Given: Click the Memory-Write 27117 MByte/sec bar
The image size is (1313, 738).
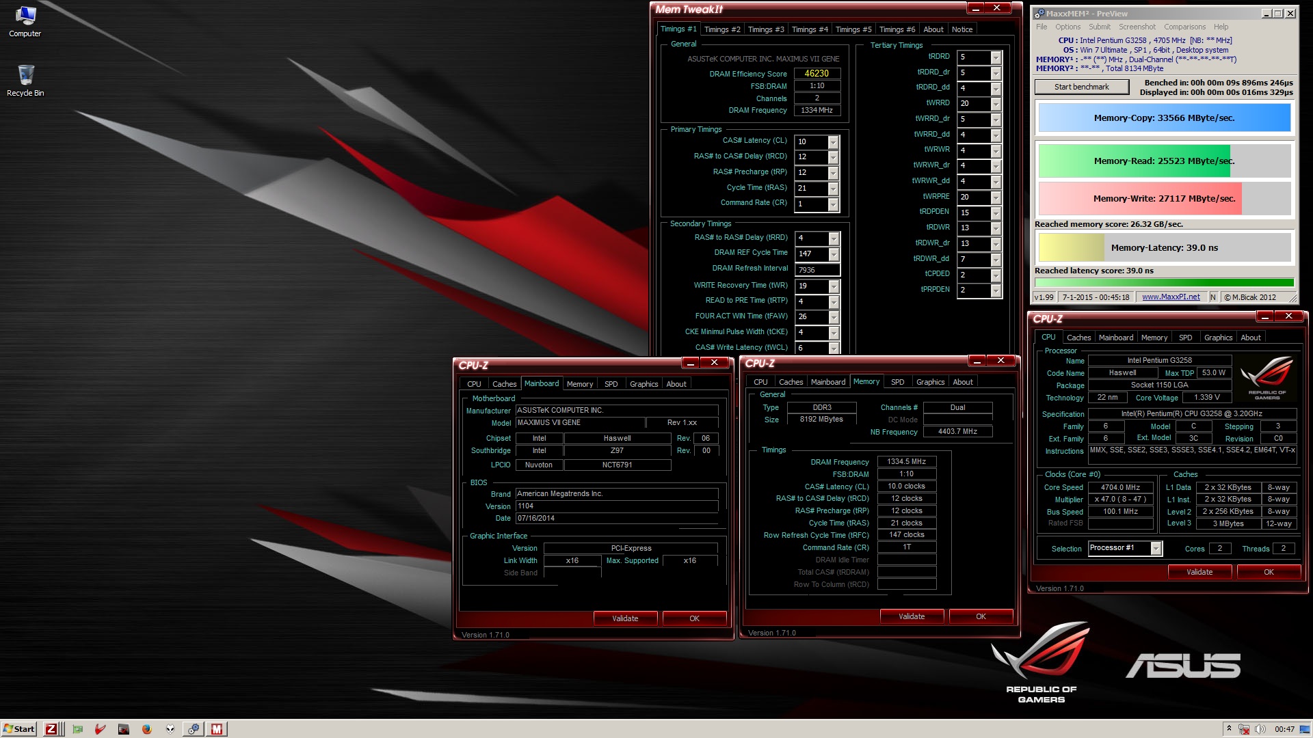Looking at the screenshot, I should (1164, 199).
